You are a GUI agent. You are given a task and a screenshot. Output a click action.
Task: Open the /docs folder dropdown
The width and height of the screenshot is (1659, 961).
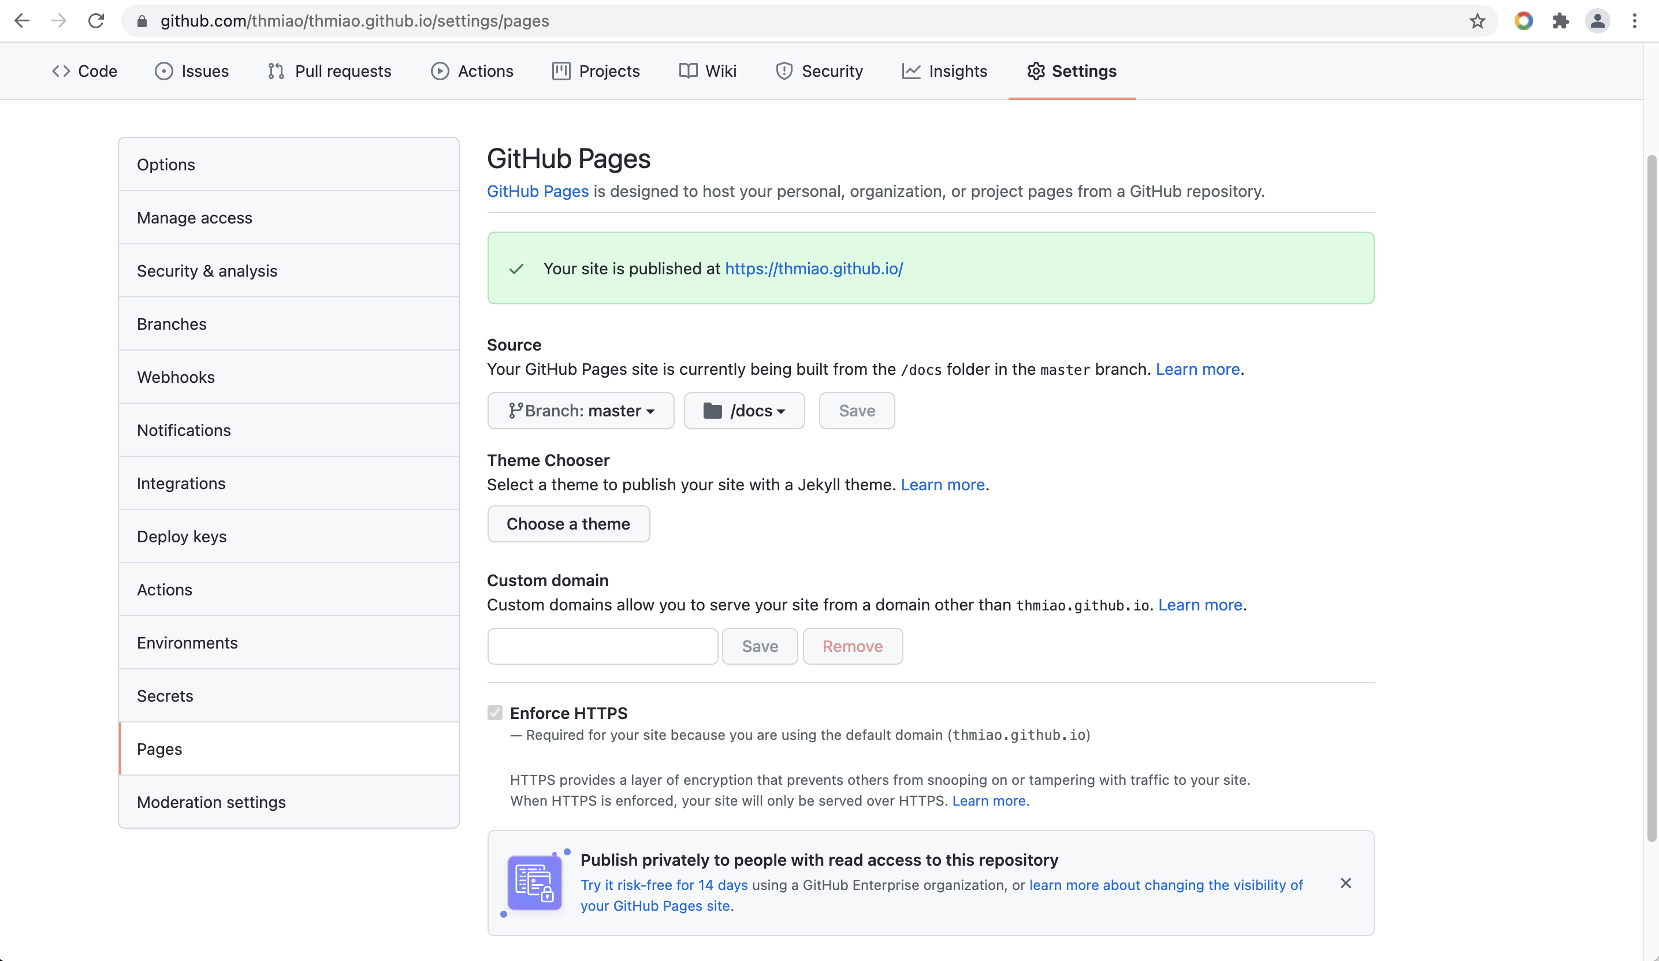coord(744,411)
